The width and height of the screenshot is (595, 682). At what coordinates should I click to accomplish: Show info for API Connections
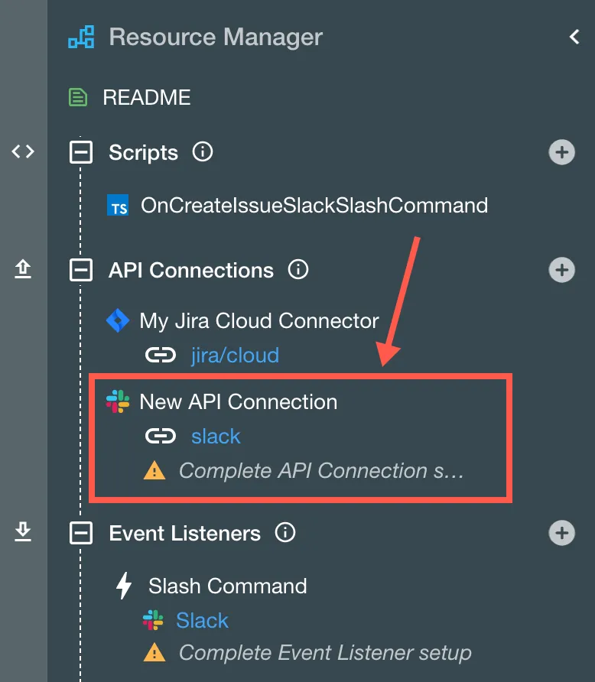(298, 270)
